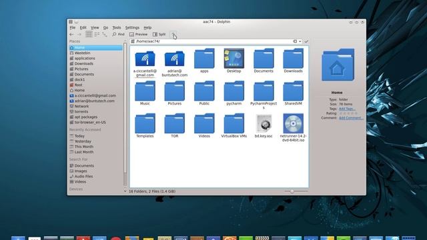Open the Go menu
Viewport: 427px width, 240px height.
point(105,28)
